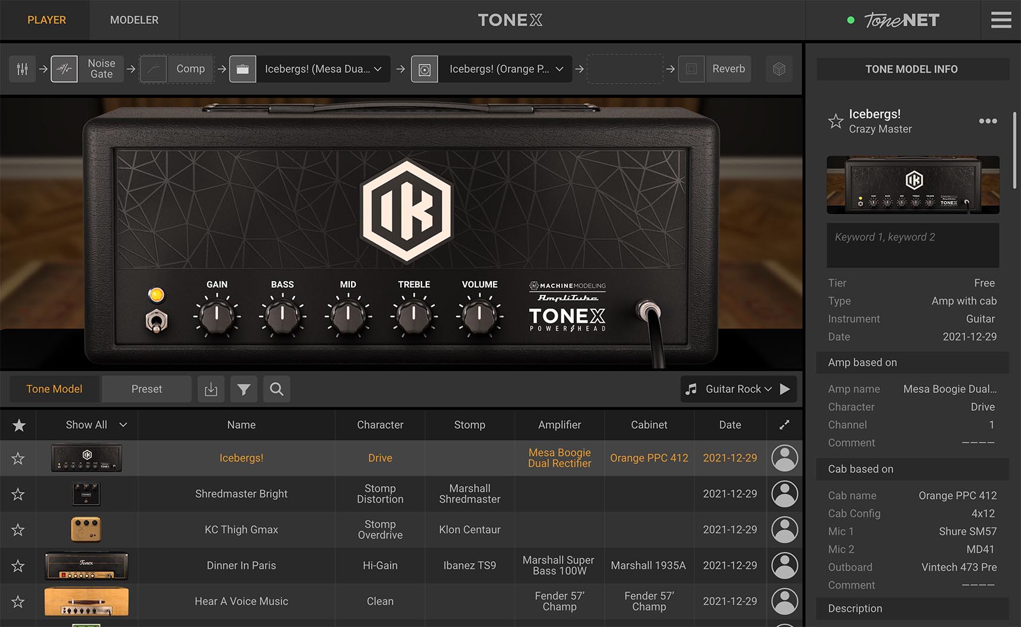The width and height of the screenshot is (1021, 627).
Task: Open the download/import tone icon
Action: coord(211,389)
